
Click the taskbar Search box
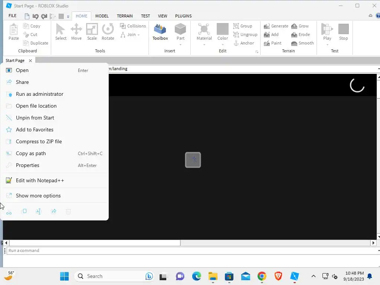[114, 276]
